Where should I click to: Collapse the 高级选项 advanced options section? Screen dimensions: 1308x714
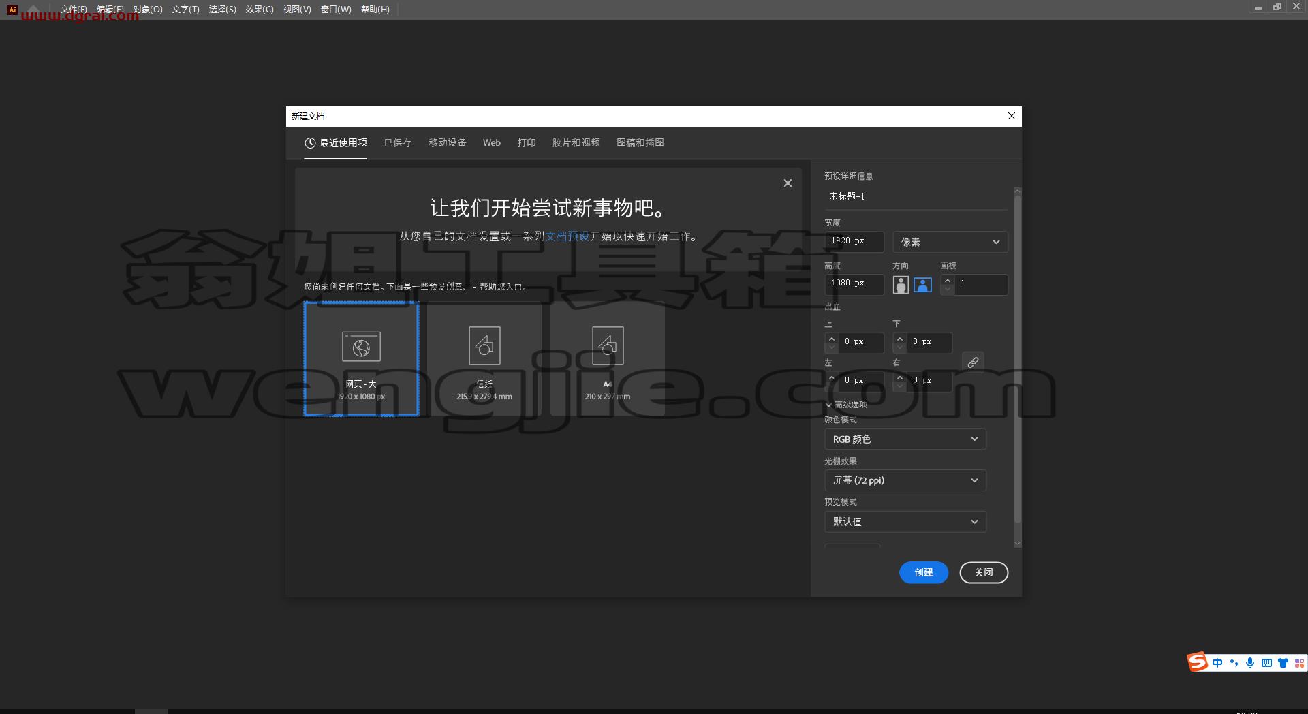pyautogui.click(x=846, y=405)
